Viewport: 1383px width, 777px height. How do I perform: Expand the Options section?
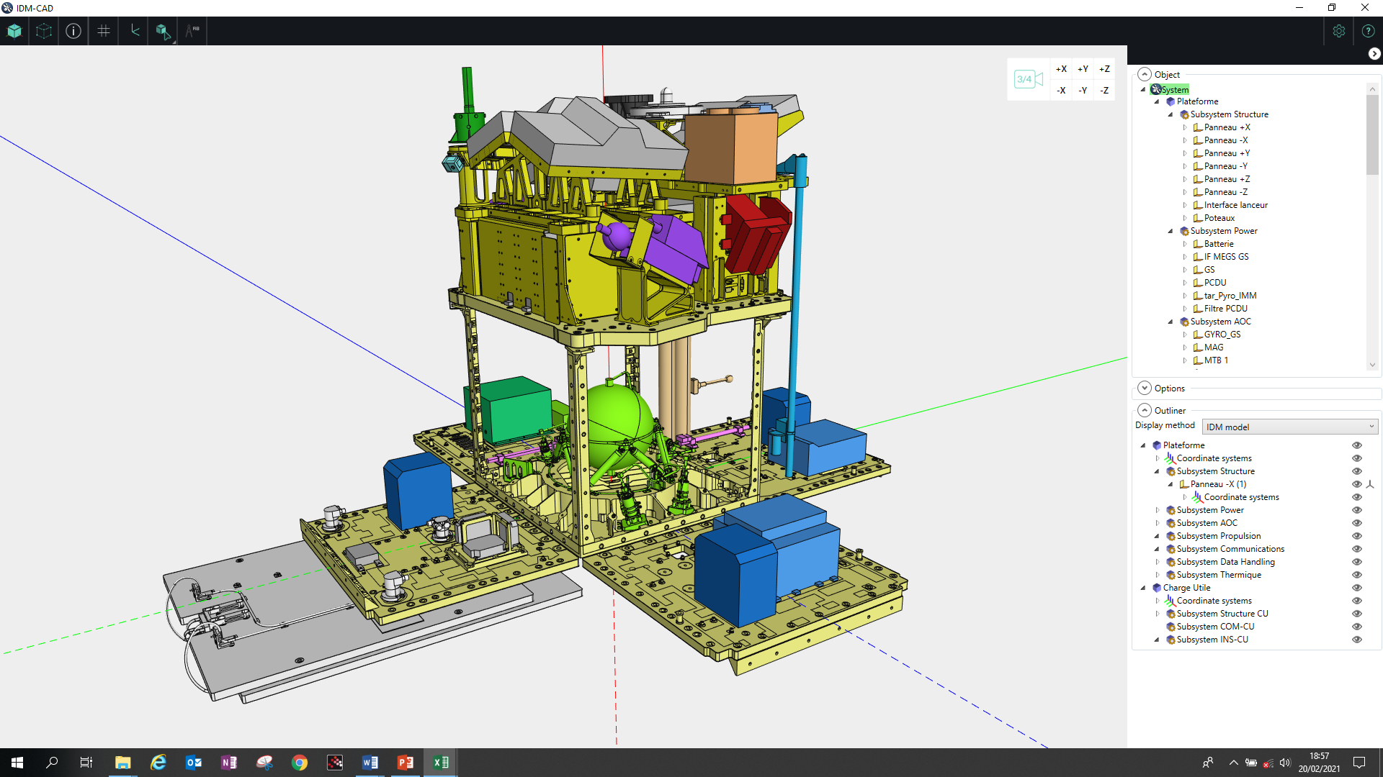[x=1145, y=388]
